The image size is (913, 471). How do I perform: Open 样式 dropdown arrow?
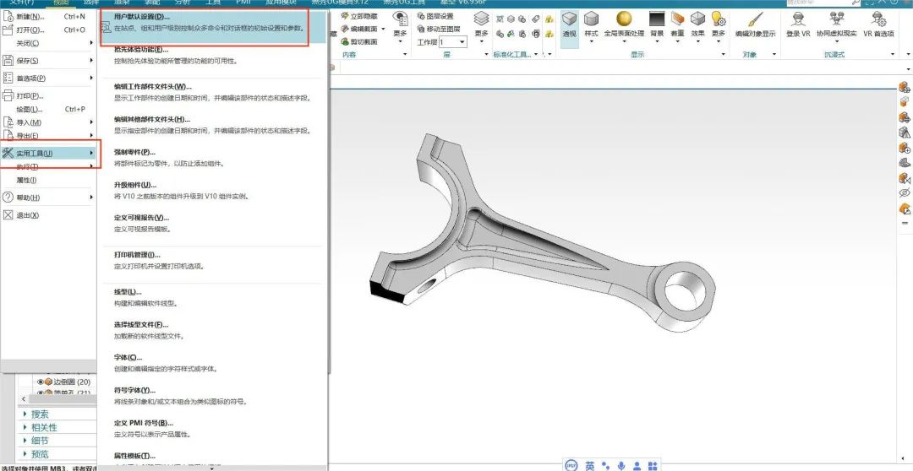click(x=591, y=42)
